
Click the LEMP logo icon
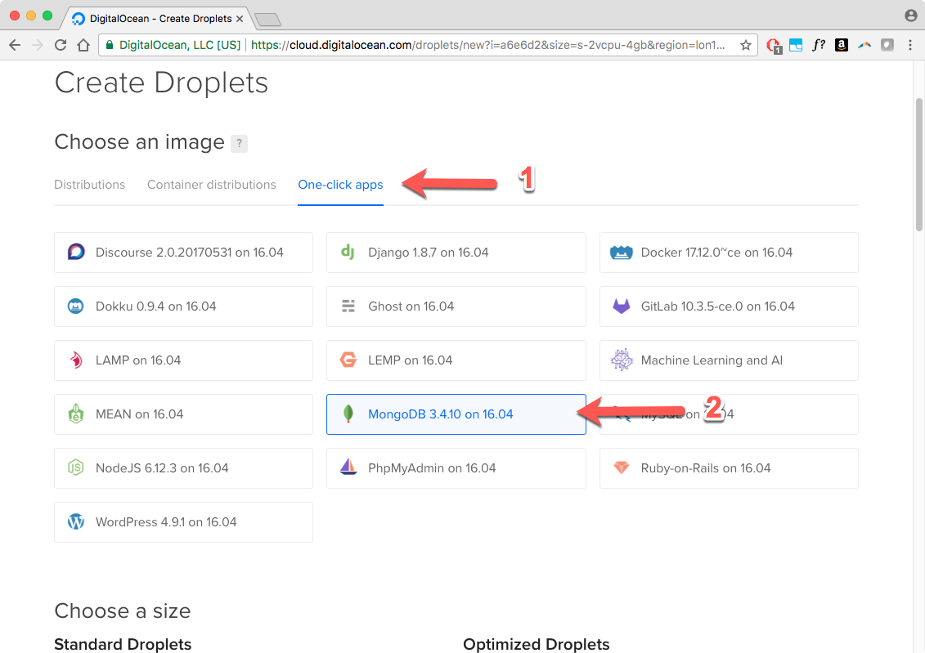(x=348, y=360)
